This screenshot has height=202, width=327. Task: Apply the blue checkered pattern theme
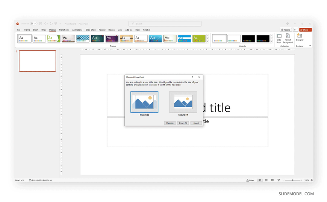[x=83, y=39]
